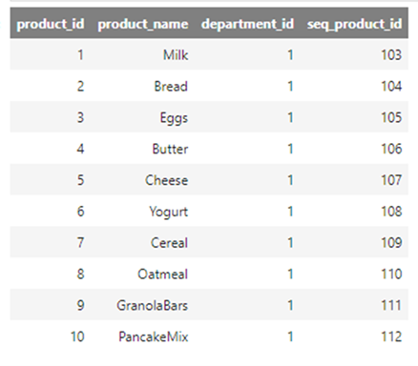The image size is (418, 366).
Task: Select the Cereal cell
Action: tap(169, 243)
